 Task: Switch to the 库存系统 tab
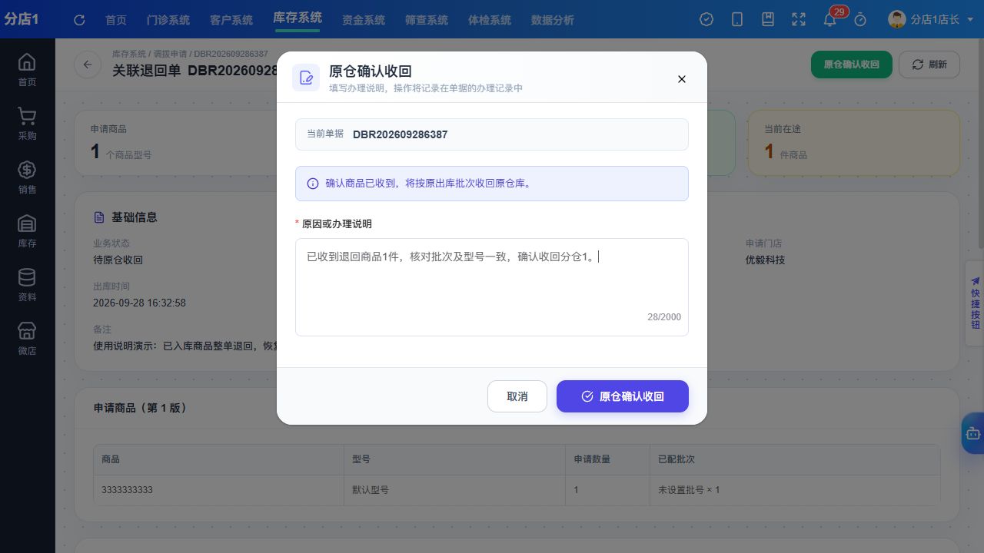coord(298,18)
